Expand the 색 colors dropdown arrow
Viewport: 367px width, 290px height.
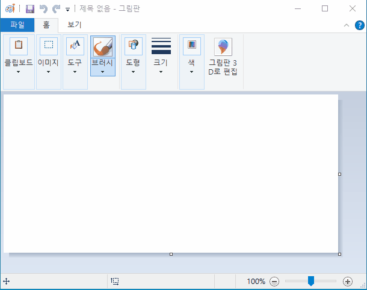pos(191,72)
